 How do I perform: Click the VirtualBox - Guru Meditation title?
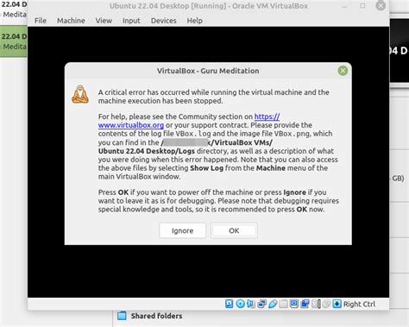pyautogui.click(x=208, y=71)
